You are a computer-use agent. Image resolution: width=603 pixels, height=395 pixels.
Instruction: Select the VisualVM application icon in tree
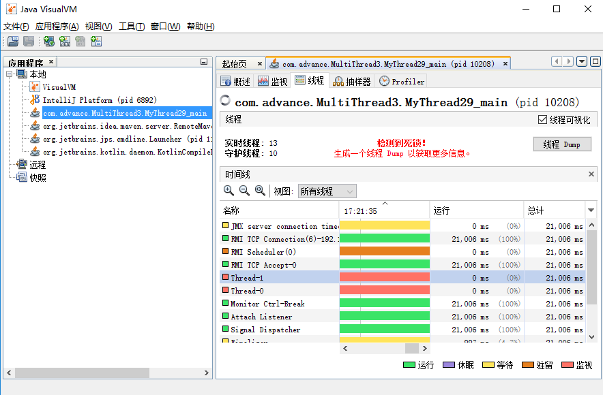point(35,86)
